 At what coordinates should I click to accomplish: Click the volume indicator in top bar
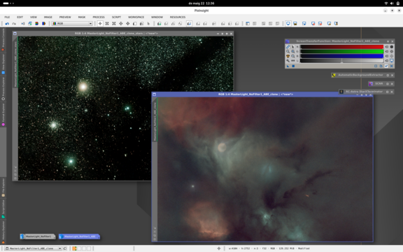coord(392,3)
